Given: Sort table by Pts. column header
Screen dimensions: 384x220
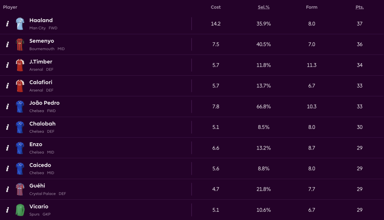Looking at the screenshot, I should (x=360, y=7).
